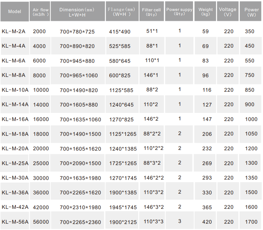Screen dimensions: 263x230
Task: Click the KL-M-56A model row label
Action: [x=15, y=222]
